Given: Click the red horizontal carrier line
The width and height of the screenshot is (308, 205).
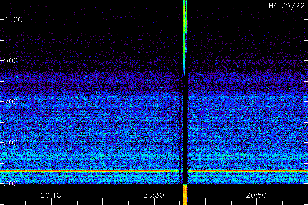Looking at the screenshot, I should coord(154,171).
